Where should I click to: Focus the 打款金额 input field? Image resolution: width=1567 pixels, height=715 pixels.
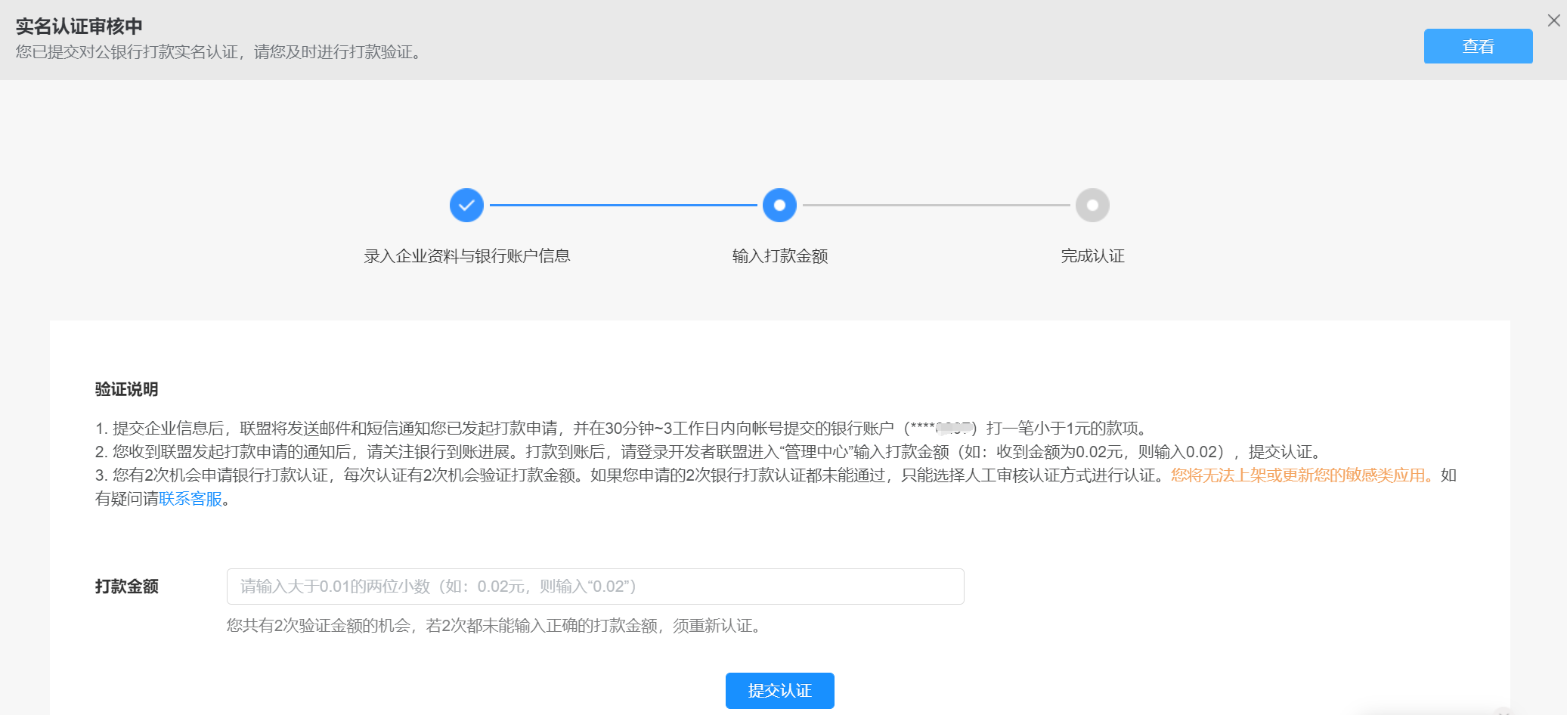point(595,587)
